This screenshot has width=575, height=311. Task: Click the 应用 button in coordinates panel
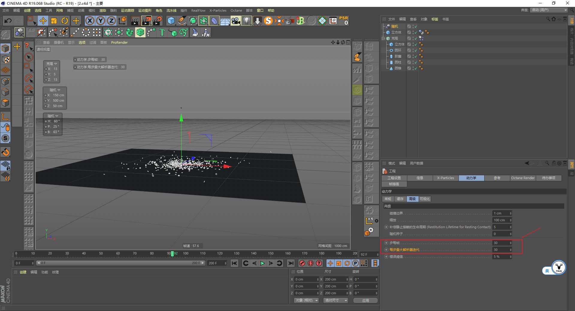coord(365,300)
